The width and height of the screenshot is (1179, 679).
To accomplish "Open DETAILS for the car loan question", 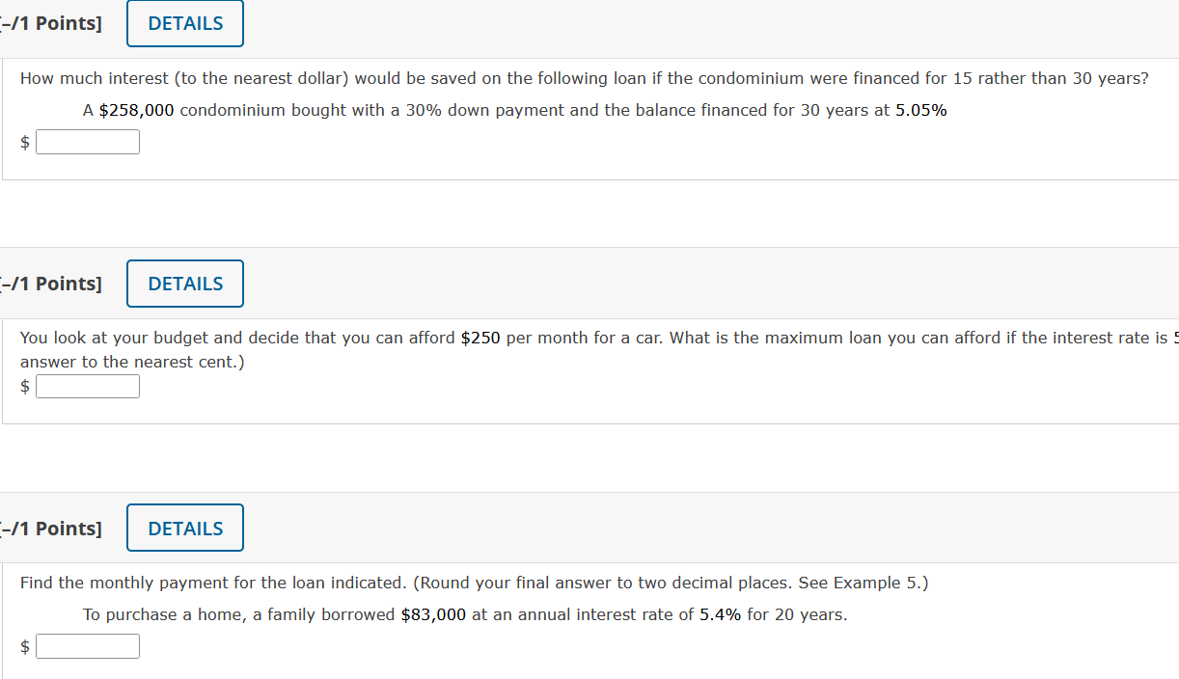I will [184, 283].
